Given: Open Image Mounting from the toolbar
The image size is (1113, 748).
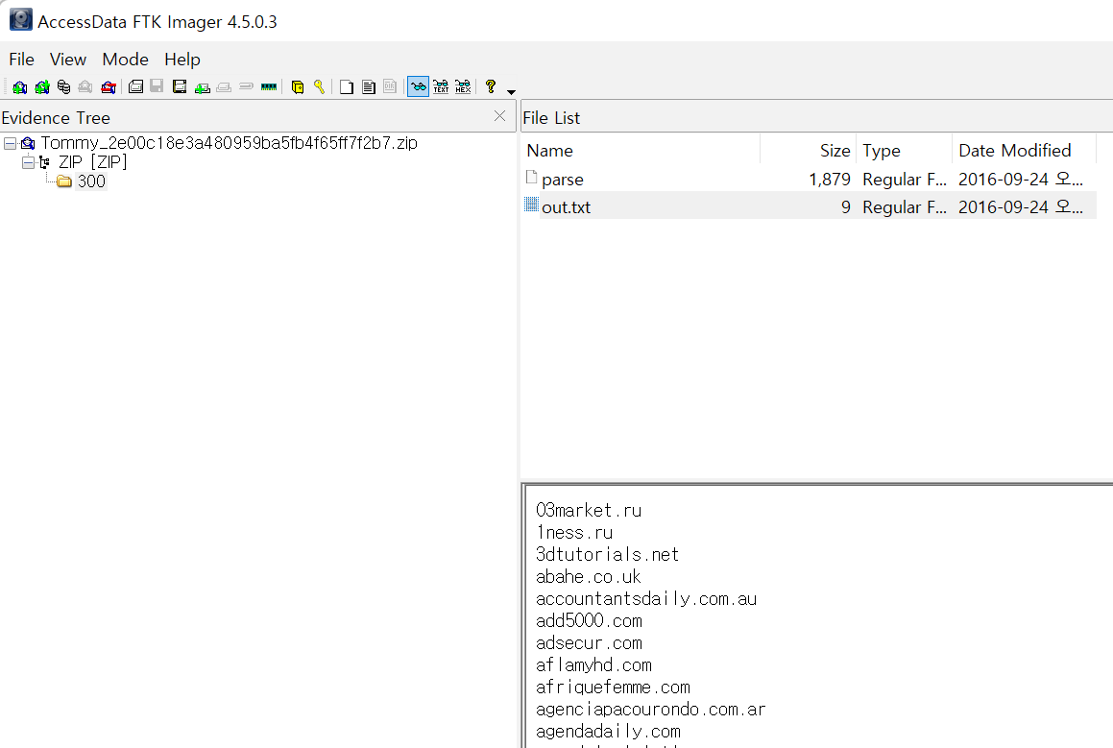Looking at the screenshot, I should pos(64,86).
